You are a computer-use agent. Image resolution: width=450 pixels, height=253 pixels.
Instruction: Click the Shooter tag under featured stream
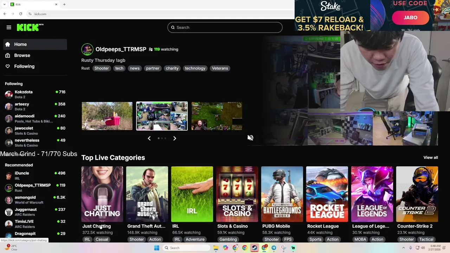(102, 68)
